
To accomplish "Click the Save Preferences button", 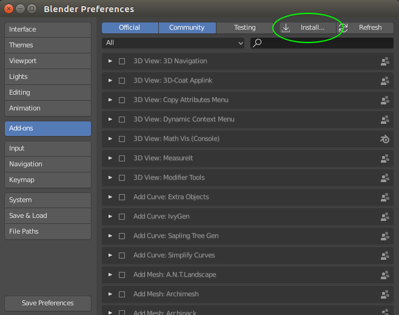I will [x=48, y=303].
